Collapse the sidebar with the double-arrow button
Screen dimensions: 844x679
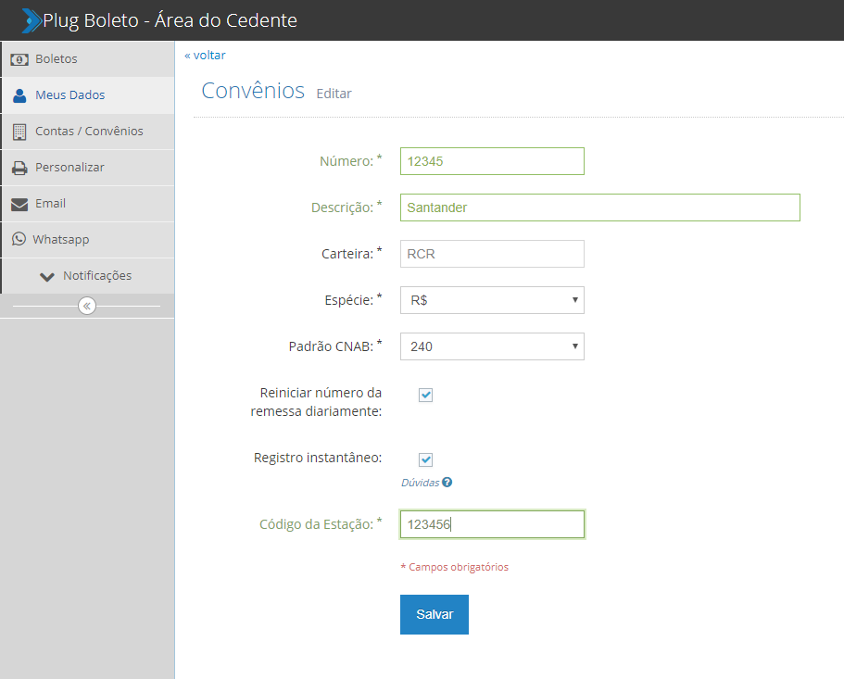[87, 306]
